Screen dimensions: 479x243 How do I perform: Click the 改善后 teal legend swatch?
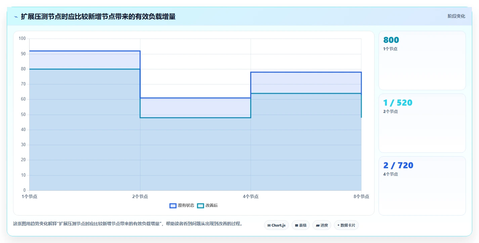coord(200,205)
